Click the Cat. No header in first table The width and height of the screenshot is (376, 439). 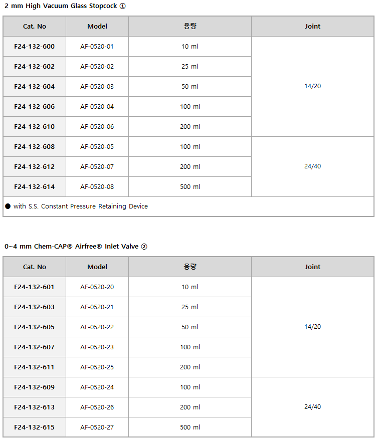click(35, 27)
